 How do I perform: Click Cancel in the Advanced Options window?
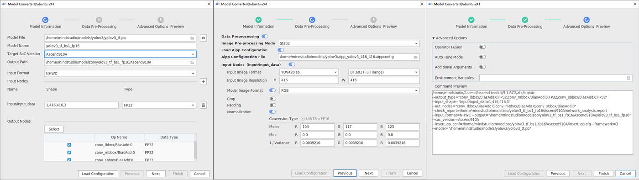(x=625, y=174)
